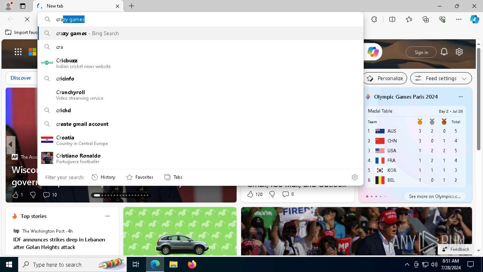Image resolution: width=483 pixels, height=272 pixels.
Task: Click the Feedback button
Action: click(455, 249)
